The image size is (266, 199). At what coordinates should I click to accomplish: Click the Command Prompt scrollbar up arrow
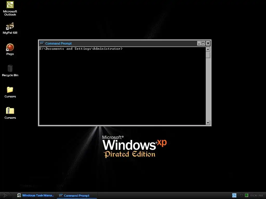click(208, 49)
